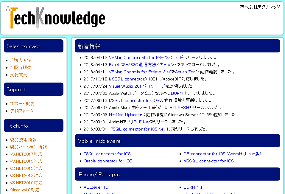Click the 2018/04/13 date on the VBMan Components row
285x194 pixels.
click(95, 58)
